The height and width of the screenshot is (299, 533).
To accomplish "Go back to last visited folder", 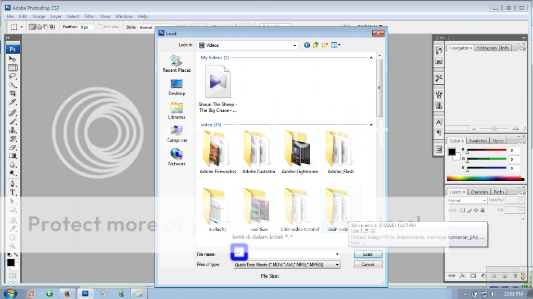I will pos(307,45).
